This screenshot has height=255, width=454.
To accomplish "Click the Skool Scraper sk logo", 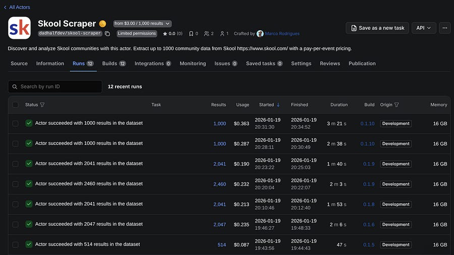I will (x=19, y=28).
